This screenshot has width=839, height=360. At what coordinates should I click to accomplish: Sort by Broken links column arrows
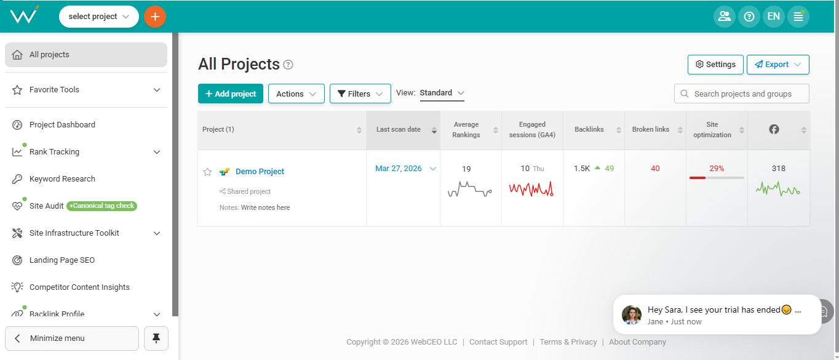pyautogui.click(x=680, y=130)
